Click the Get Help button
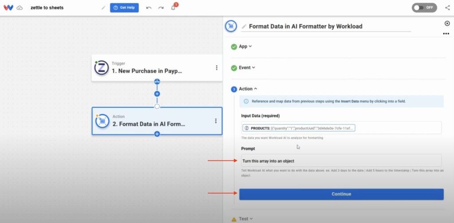Screen dimensions: 454x223 pyautogui.click(x=124, y=8)
